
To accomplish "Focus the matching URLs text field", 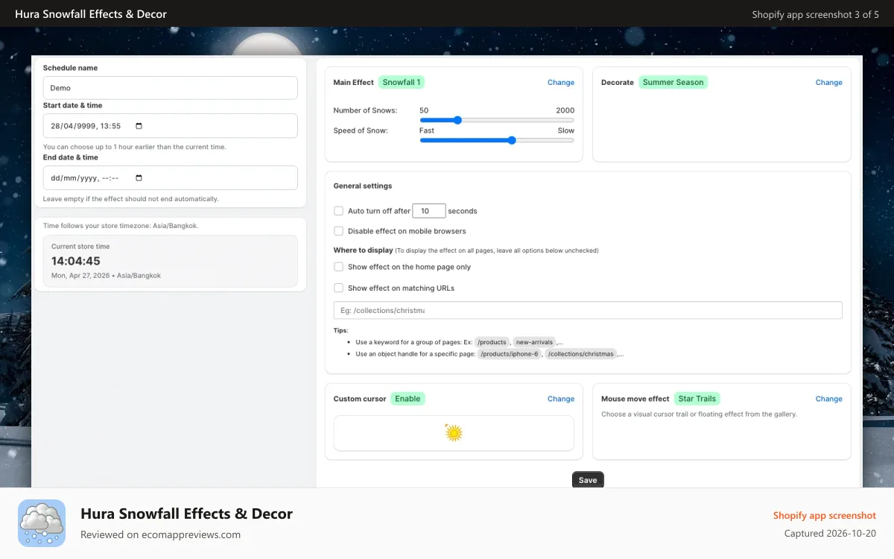I will [x=588, y=310].
